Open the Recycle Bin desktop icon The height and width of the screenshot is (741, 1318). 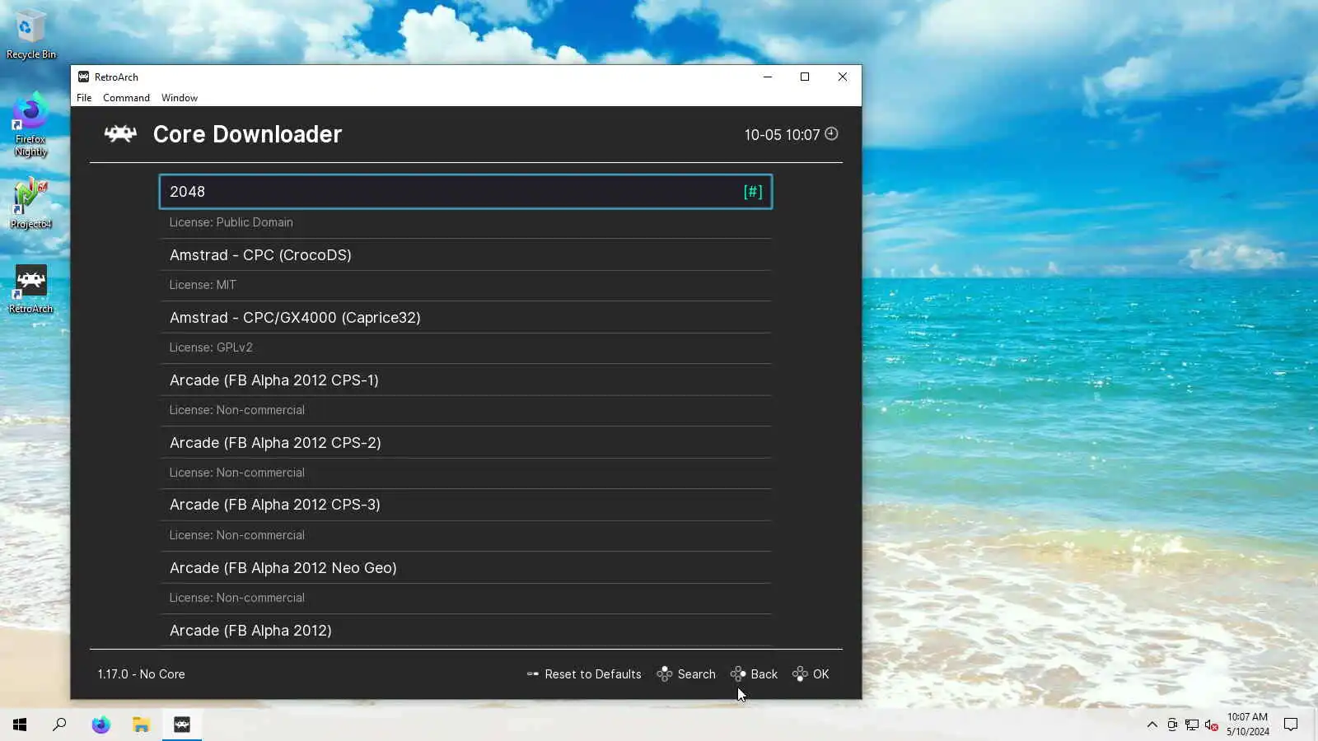[30, 35]
